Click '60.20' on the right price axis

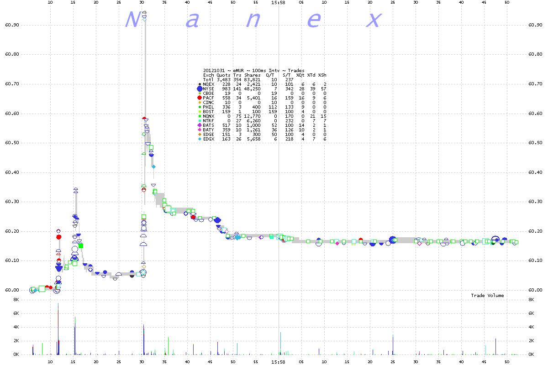[x=534, y=231]
